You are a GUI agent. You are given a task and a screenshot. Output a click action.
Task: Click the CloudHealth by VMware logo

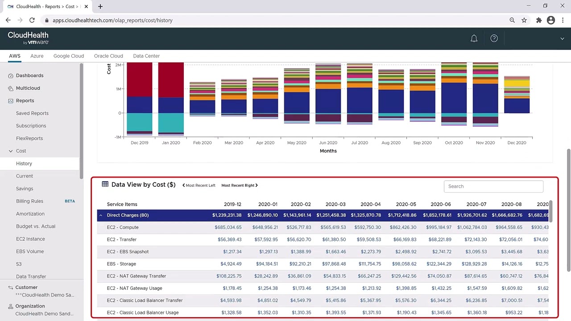[28, 38]
